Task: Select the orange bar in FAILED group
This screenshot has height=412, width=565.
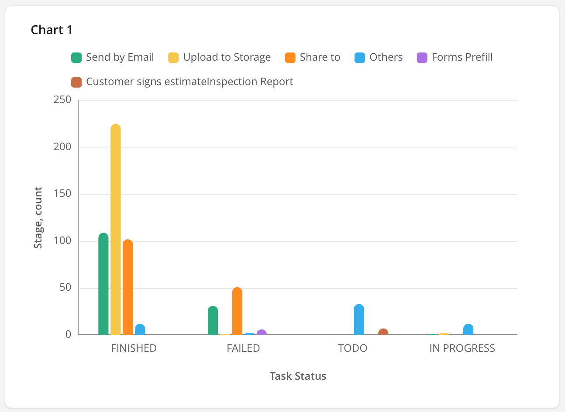Action: [x=237, y=311]
